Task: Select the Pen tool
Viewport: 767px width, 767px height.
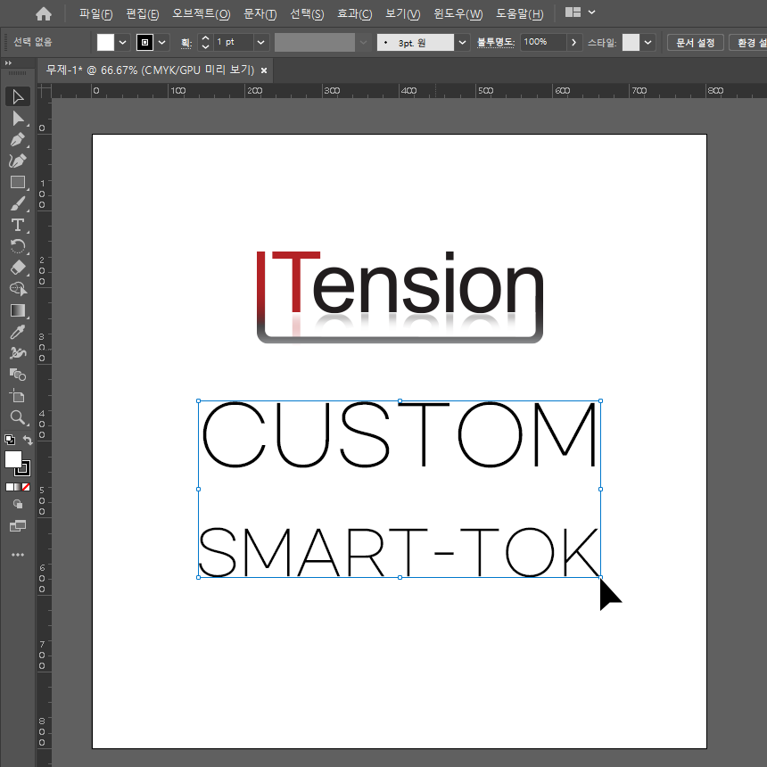Action: pos(17,139)
